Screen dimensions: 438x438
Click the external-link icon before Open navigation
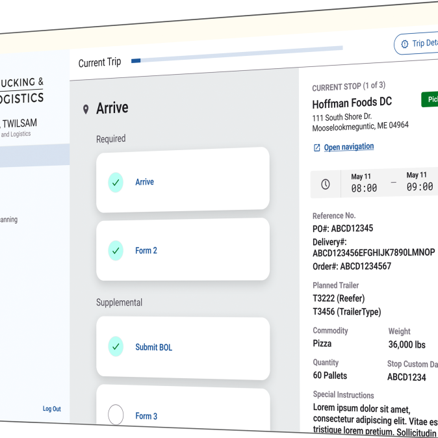[x=317, y=148]
